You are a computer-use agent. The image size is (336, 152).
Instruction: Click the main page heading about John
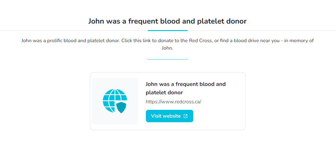pos(167,21)
